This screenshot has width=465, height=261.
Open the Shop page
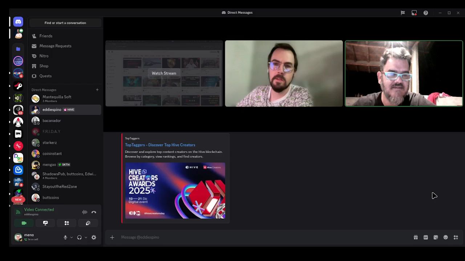click(65, 66)
